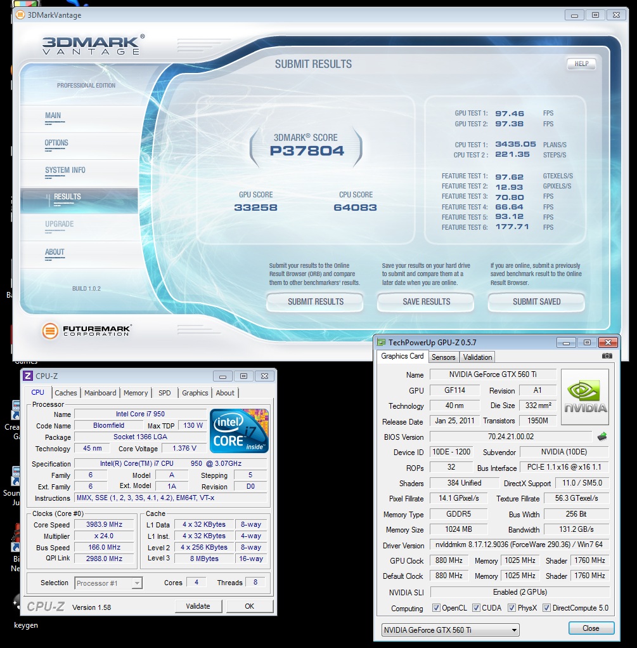Click the Release Date value Jan 25, 2011
The height and width of the screenshot is (648, 637).
click(455, 421)
